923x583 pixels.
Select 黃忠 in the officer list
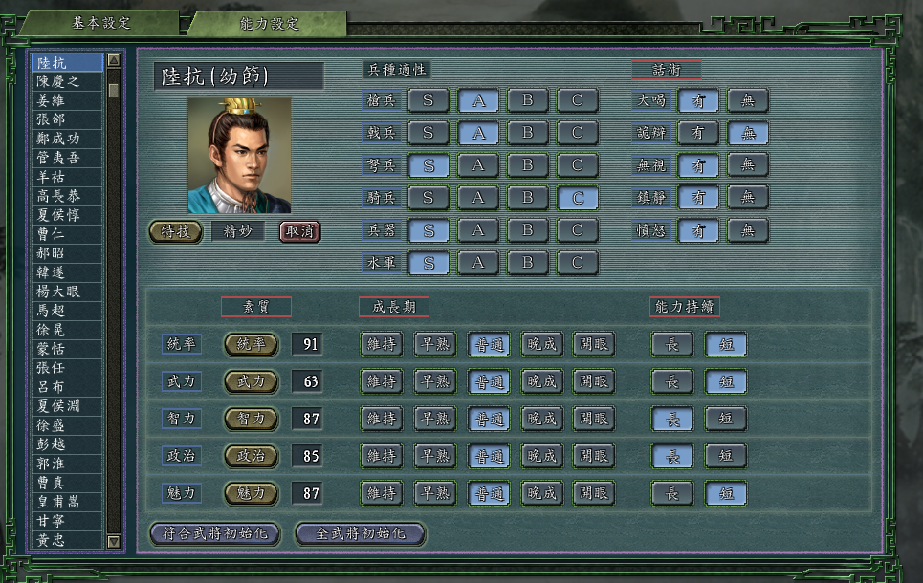pos(67,540)
